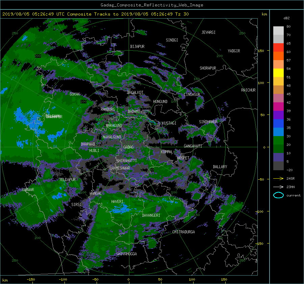The image size is (304, 284).
Task: Click the YADGIR city label
Action: click(234, 51)
